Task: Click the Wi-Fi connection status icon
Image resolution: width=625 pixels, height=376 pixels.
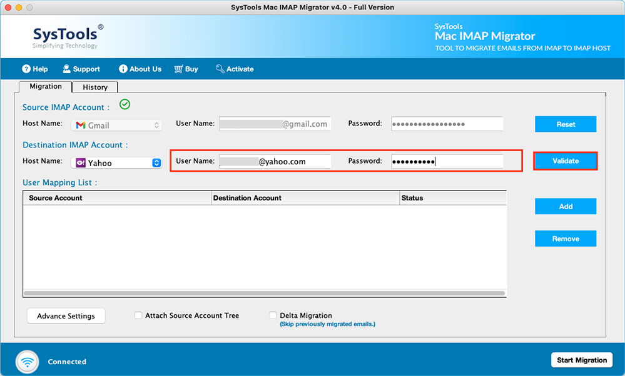Action: (x=28, y=362)
